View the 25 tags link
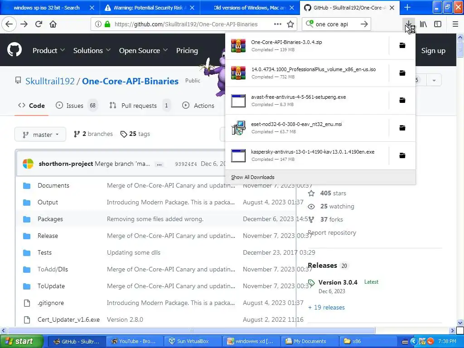The width and height of the screenshot is (464, 348). point(135,134)
